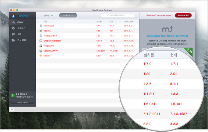Click the DetectX app icon
The width and height of the screenshot is (208, 132).
(x=41, y=31)
